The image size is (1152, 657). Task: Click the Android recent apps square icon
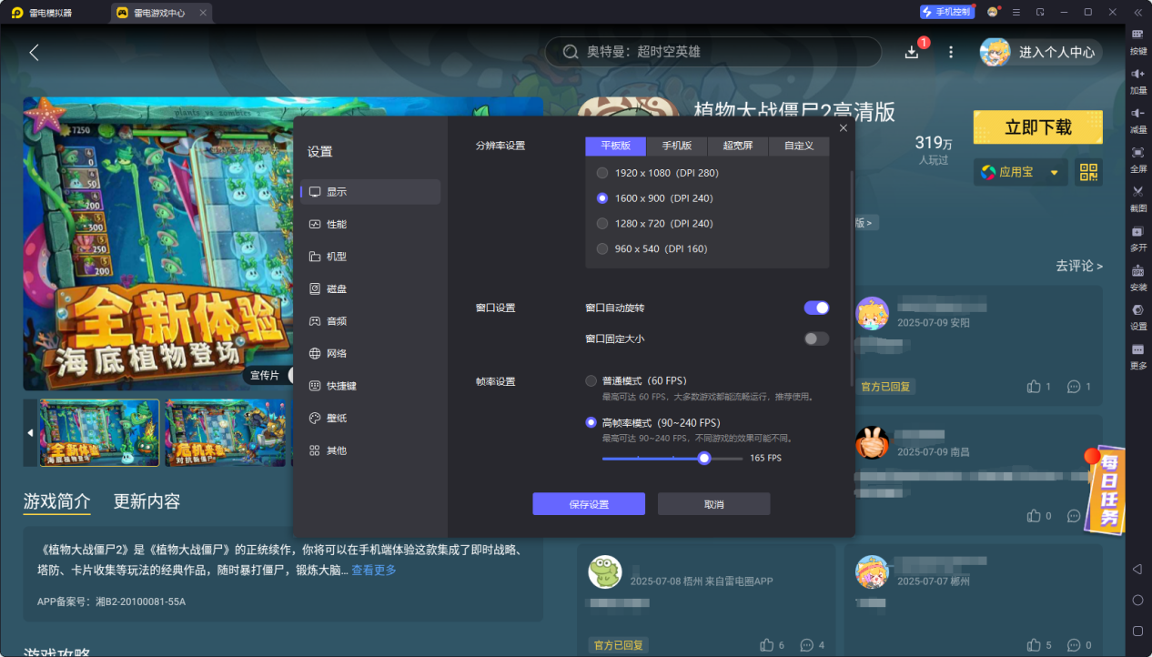coord(1137,631)
